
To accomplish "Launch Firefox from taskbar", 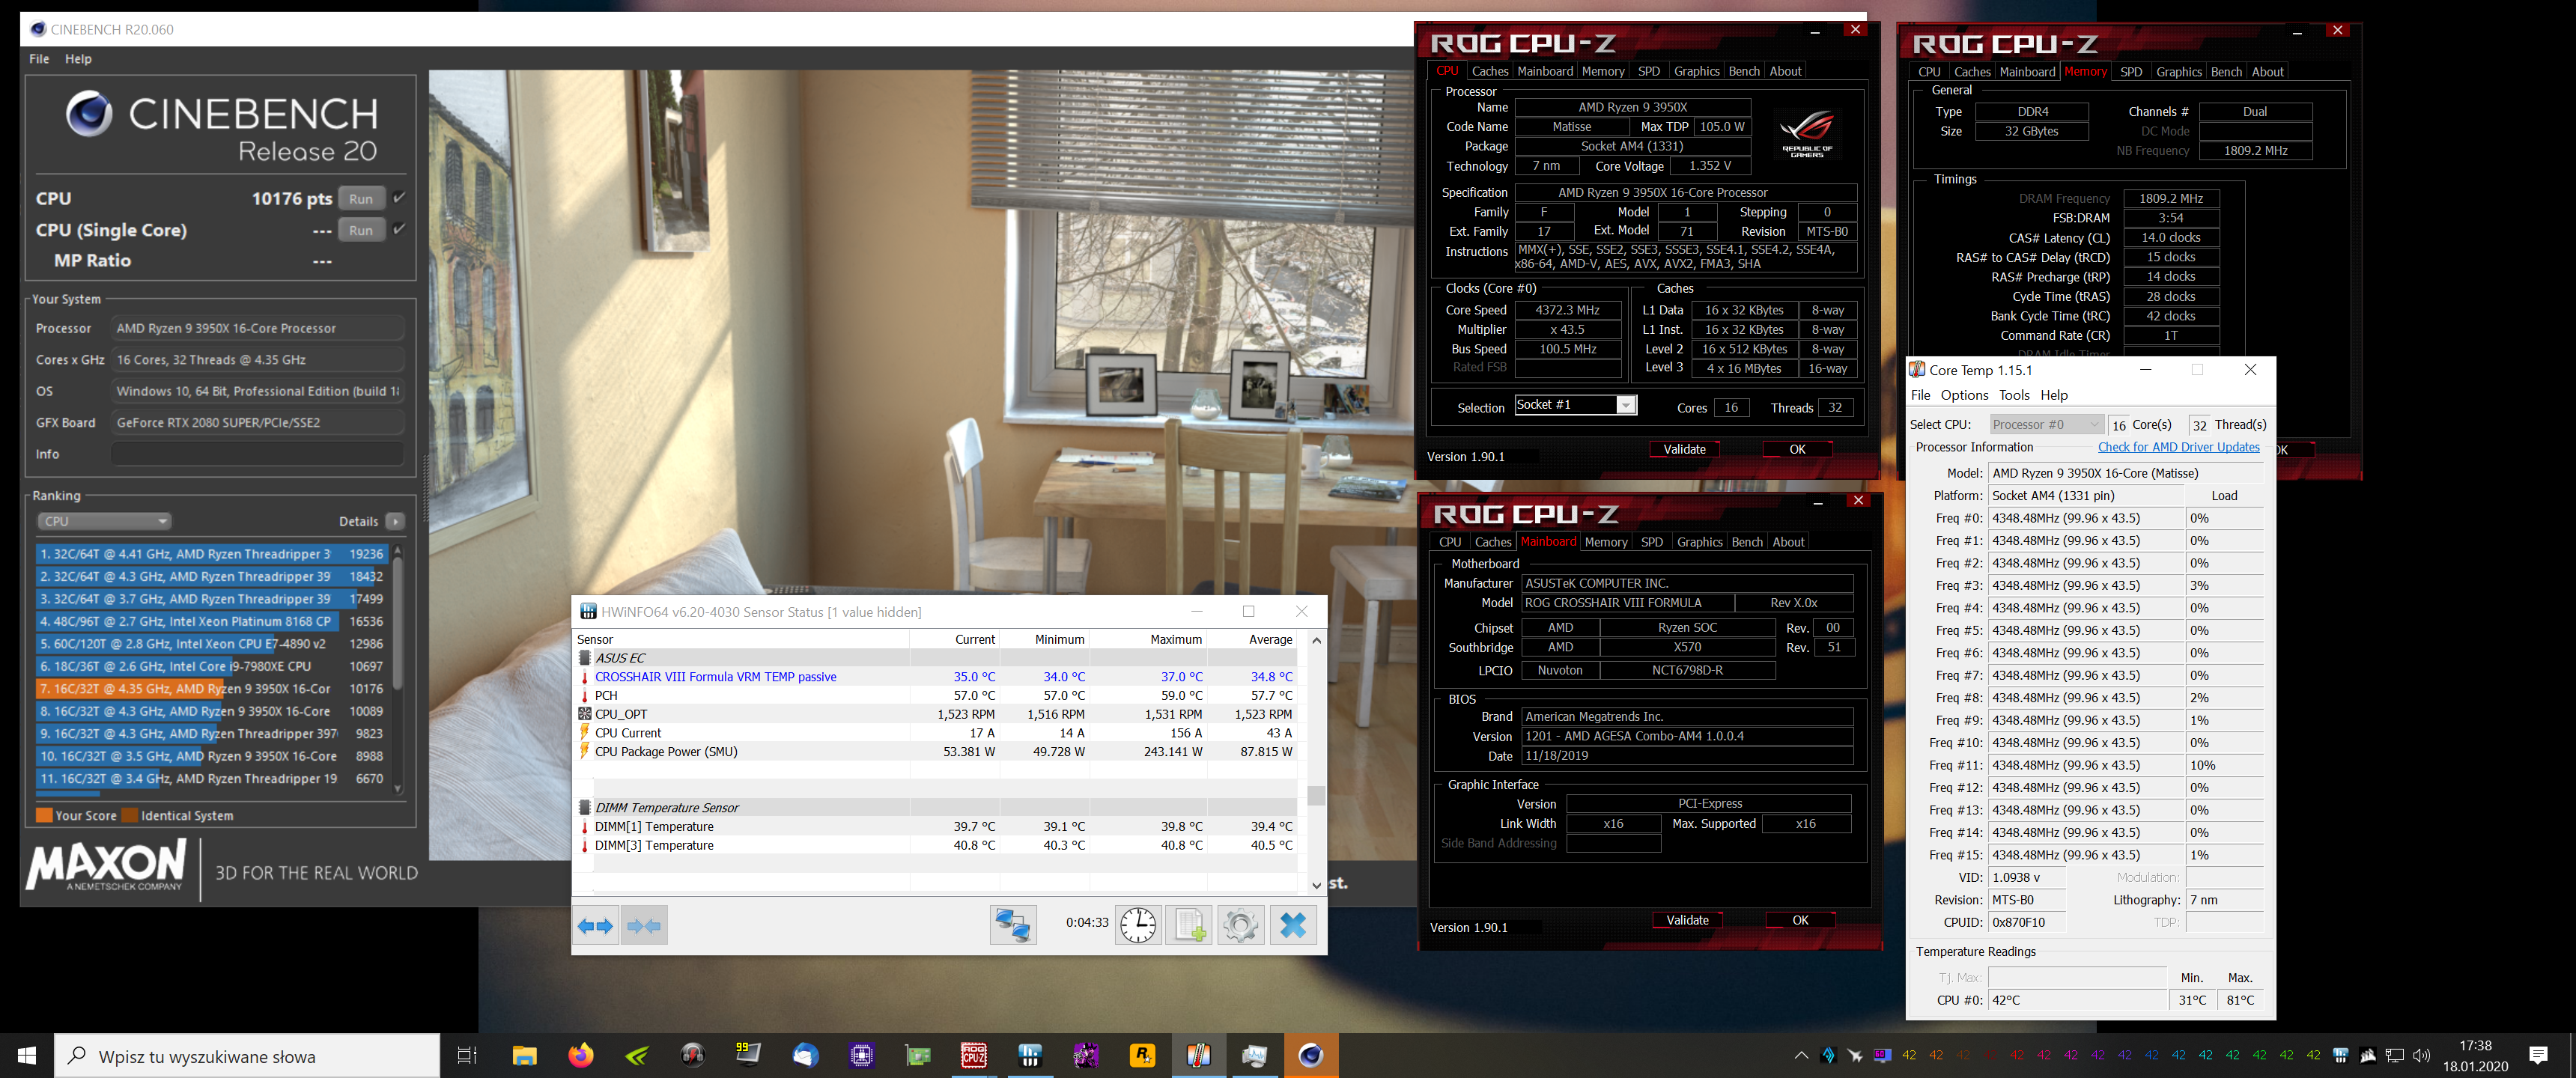I will 581,1055.
